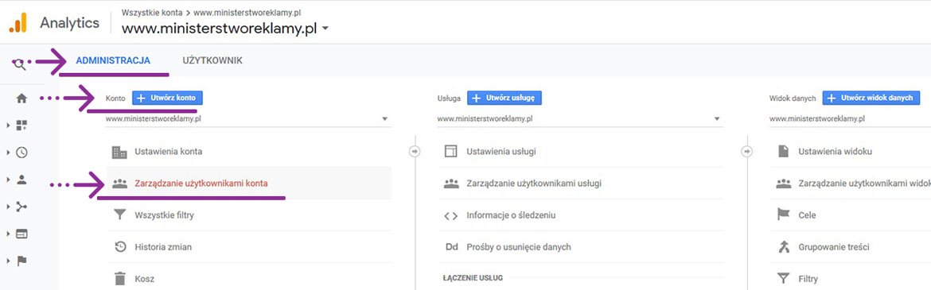Image resolution: width=931 pixels, height=290 pixels.
Task: Select the Audience person icon in sidebar
Action: point(21,180)
